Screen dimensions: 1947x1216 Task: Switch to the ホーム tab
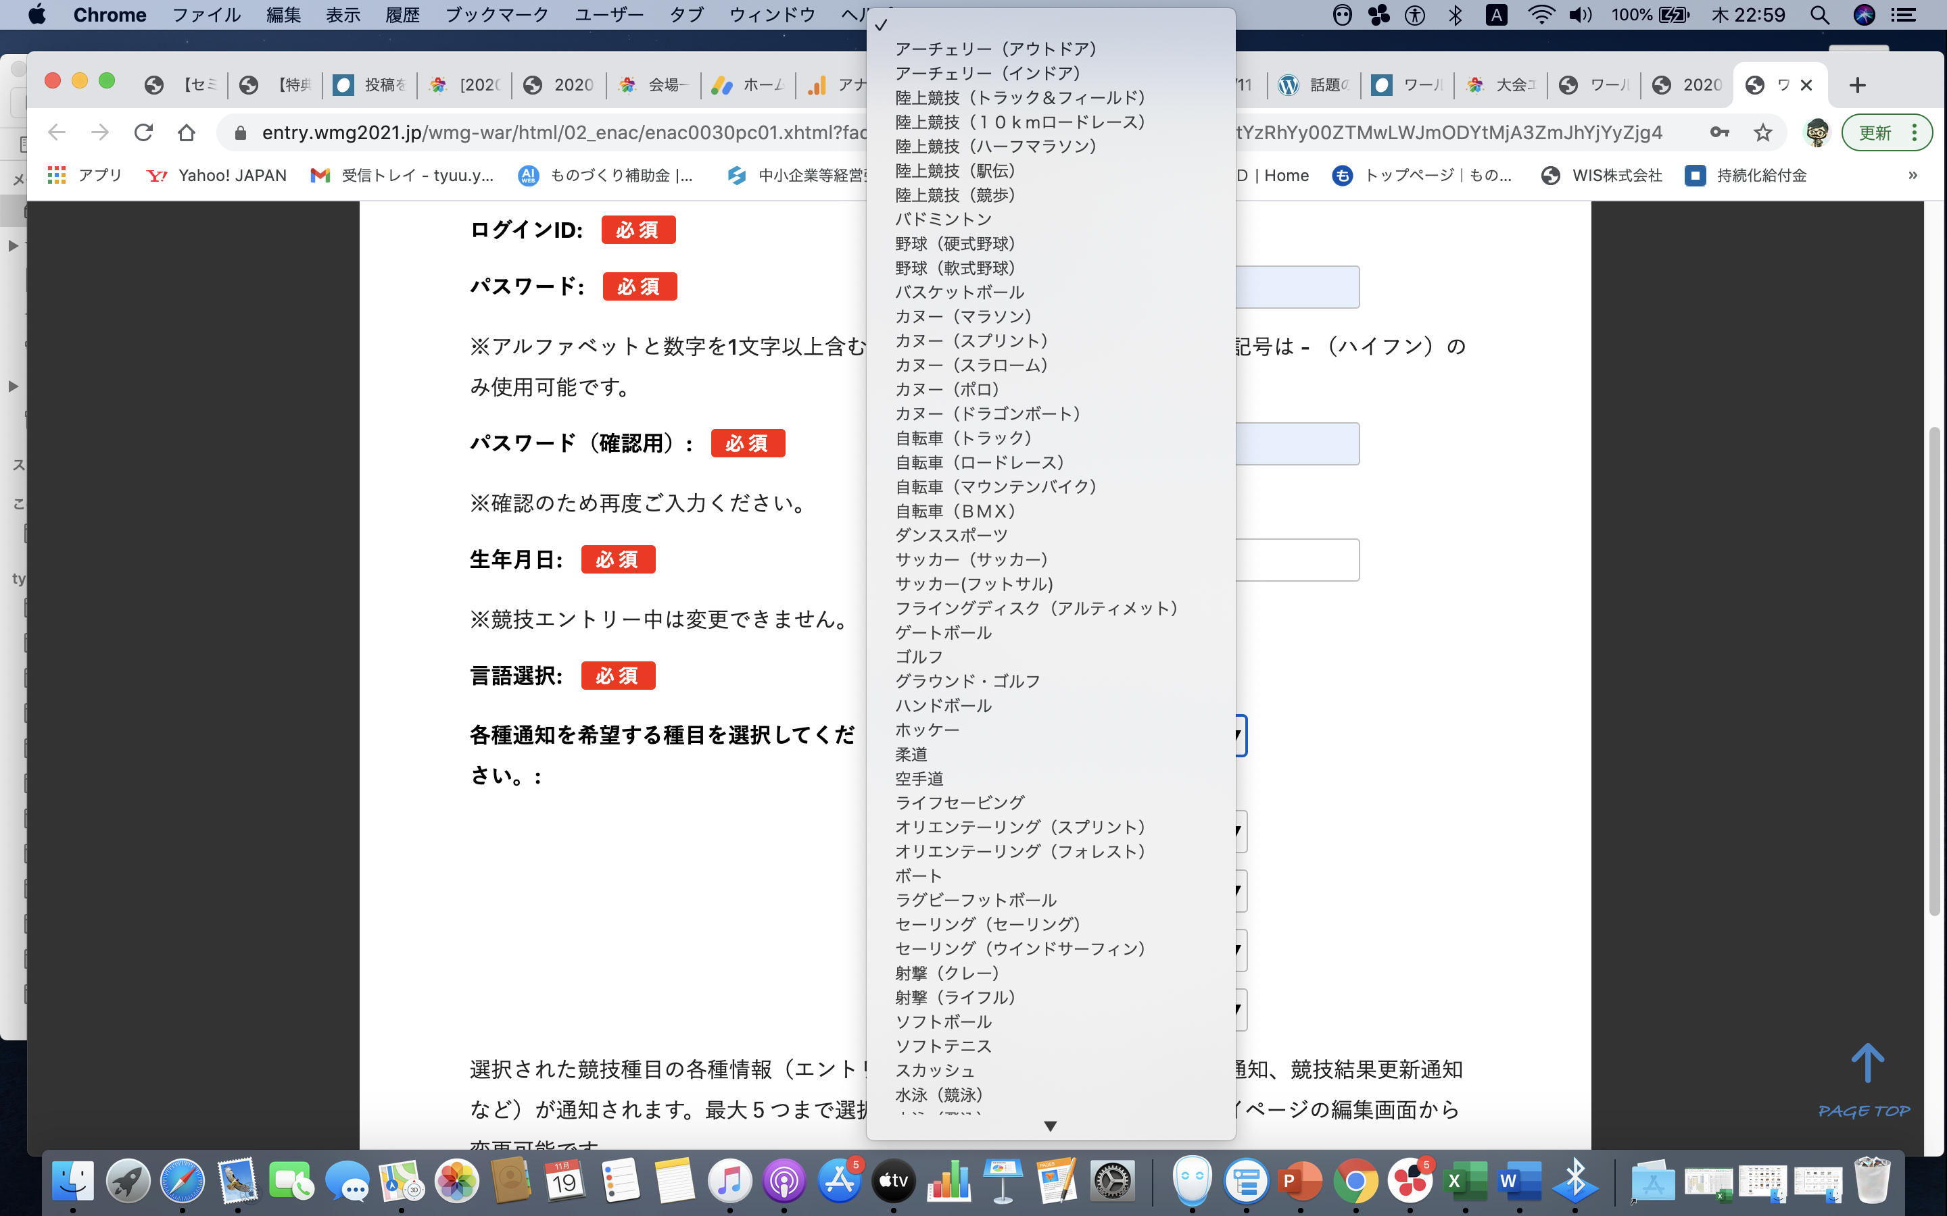coord(748,85)
